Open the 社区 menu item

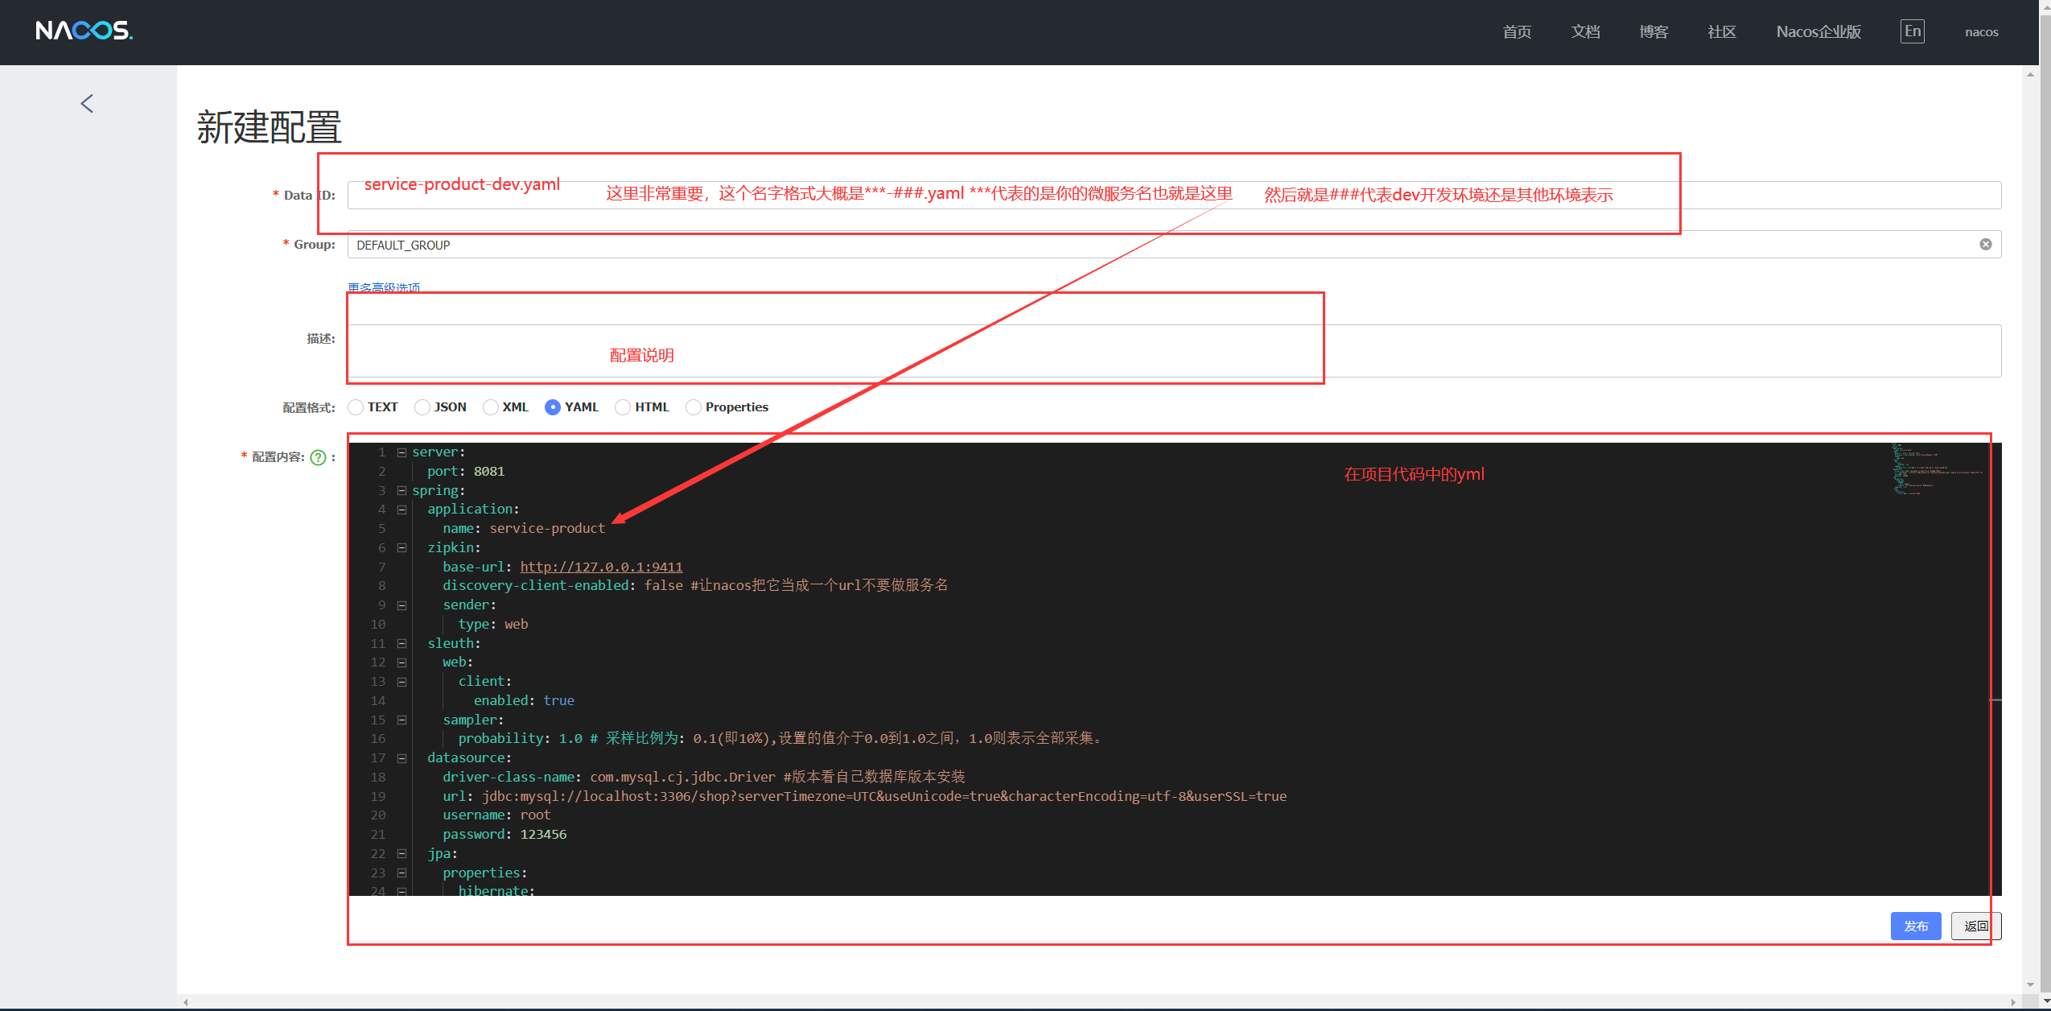1720,31
